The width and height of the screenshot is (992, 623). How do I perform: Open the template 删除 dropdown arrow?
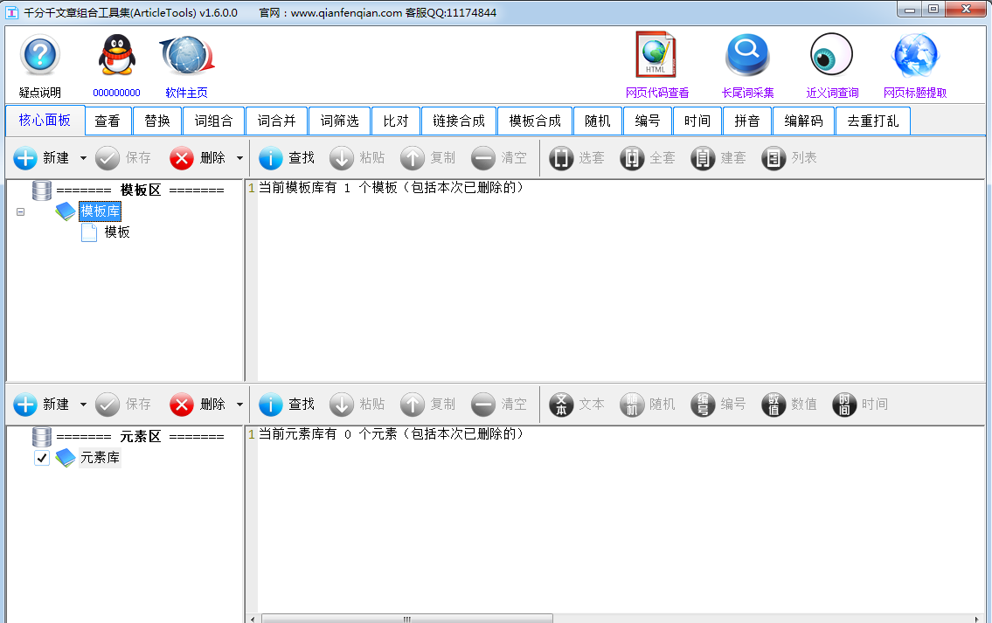coord(239,158)
